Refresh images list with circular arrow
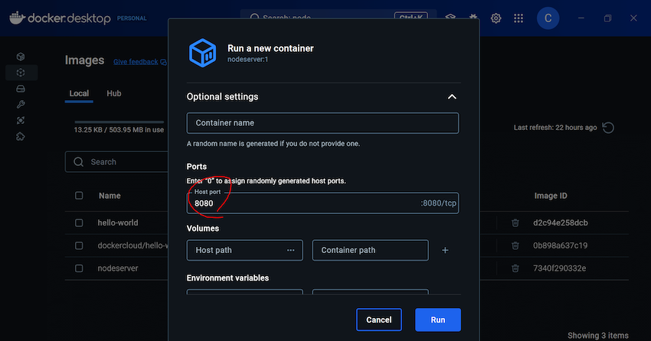The height and width of the screenshot is (341, 651). click(x=608, y=128)
